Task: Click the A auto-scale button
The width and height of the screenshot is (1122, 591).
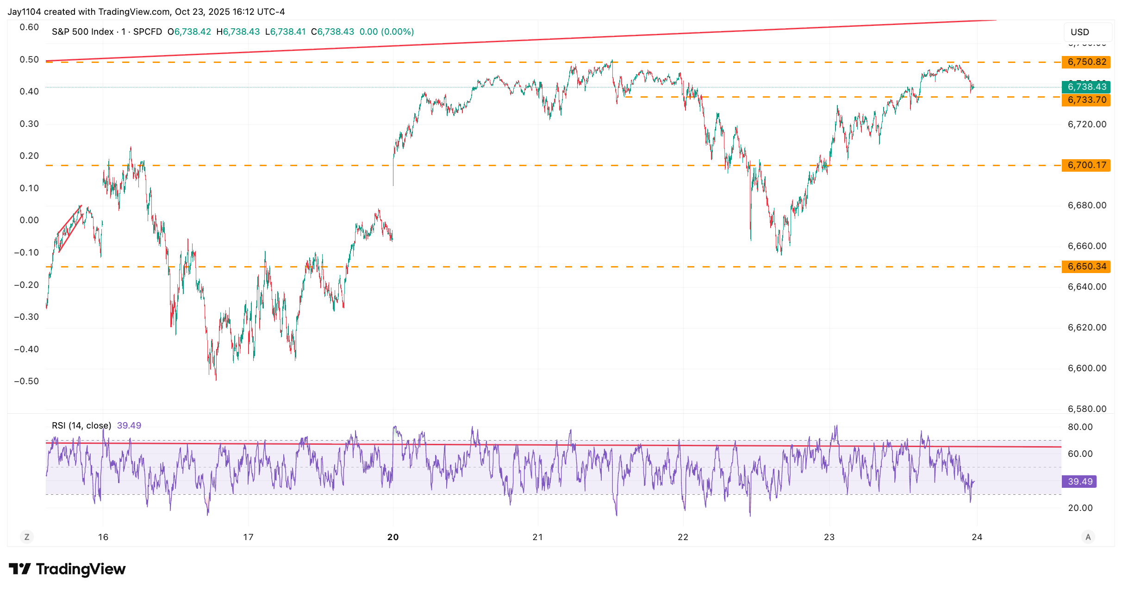Action: click(1088, 537)
